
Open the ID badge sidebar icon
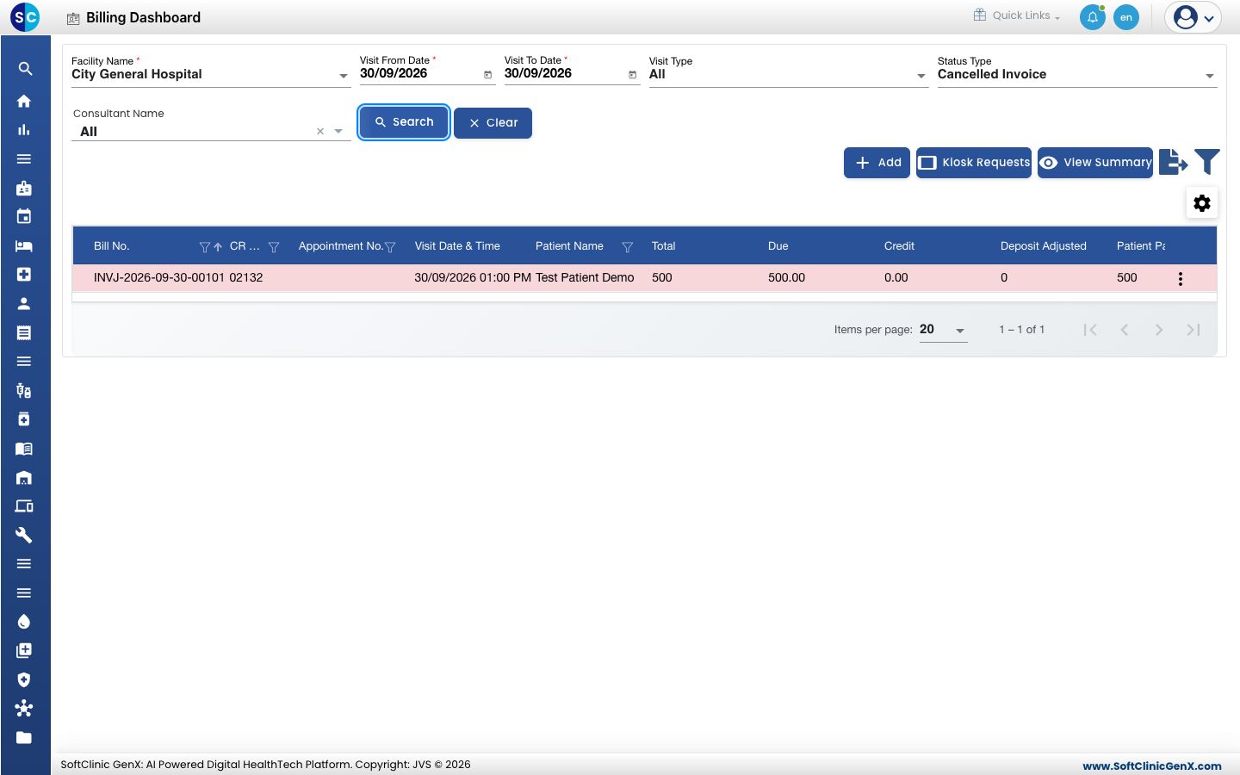point(24,188)
